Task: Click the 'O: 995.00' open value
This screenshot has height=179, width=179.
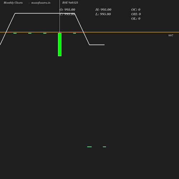Action: coord(67,10)
